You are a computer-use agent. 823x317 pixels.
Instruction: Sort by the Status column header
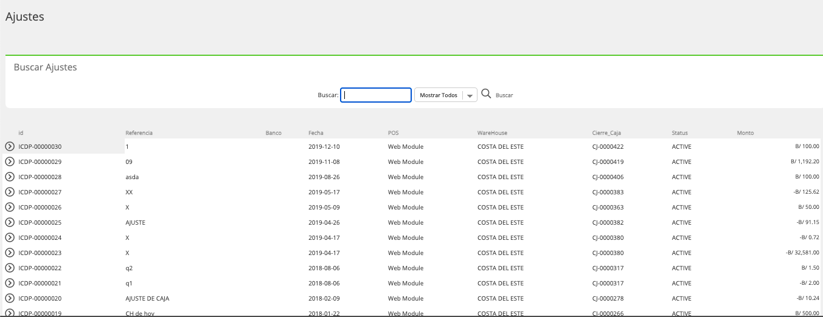(x=680, y=132)
